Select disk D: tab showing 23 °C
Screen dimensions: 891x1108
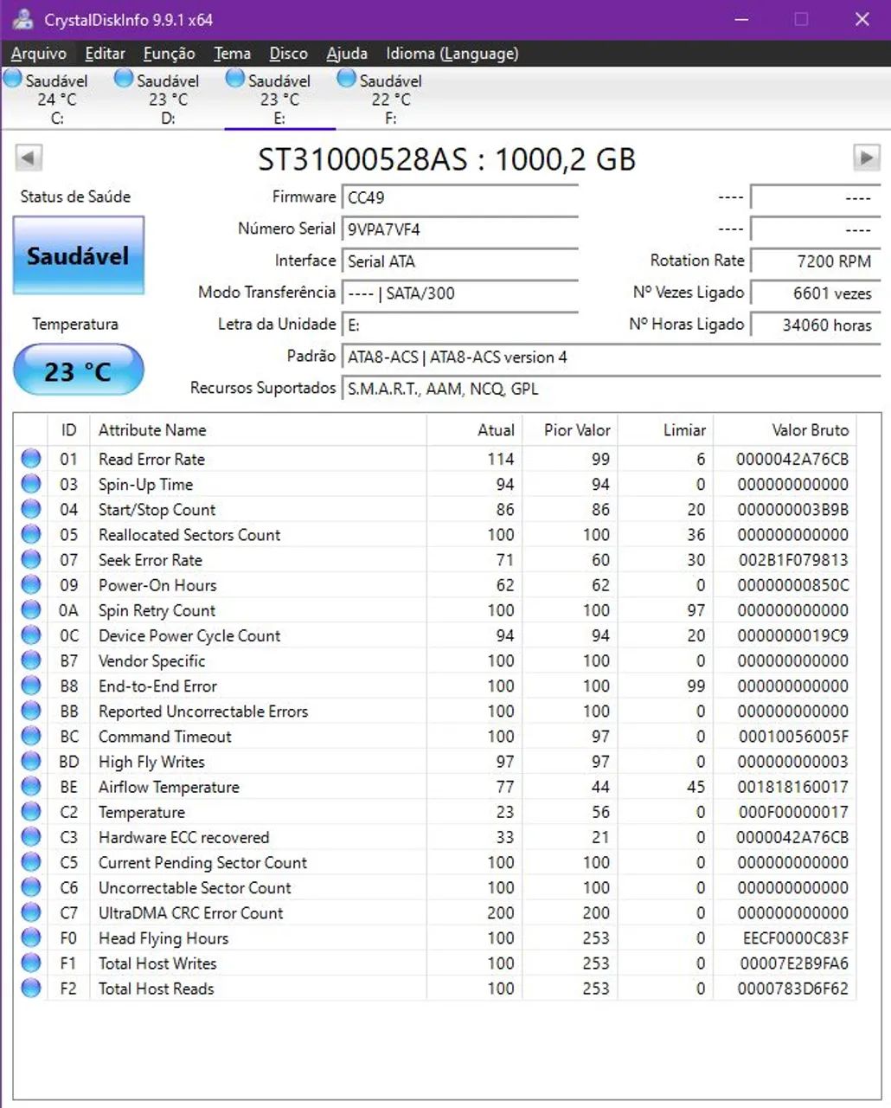168,98
